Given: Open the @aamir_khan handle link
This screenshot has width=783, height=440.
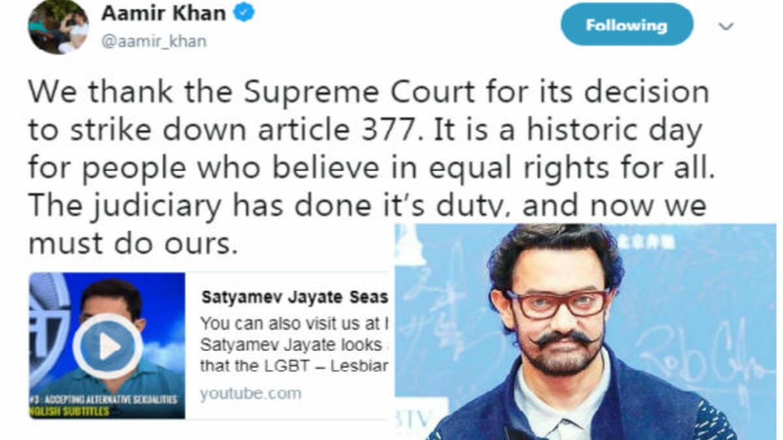Looking at the screenshot, I should [x=153, y=42].
